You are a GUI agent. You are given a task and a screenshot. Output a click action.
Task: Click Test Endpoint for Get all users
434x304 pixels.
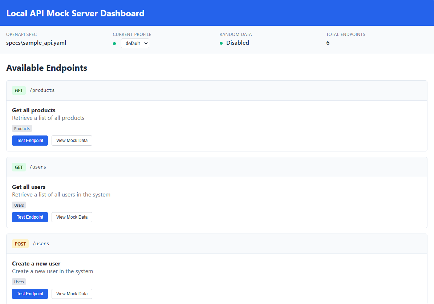[30, 217]
